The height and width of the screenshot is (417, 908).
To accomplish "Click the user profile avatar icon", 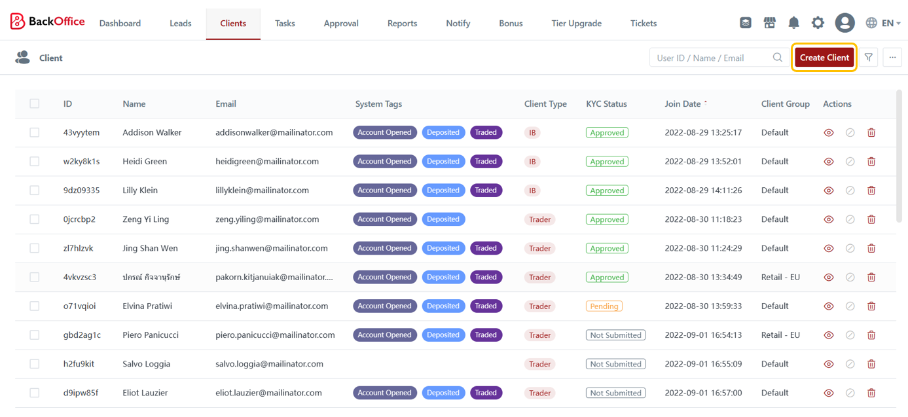I will coord(844,23).
